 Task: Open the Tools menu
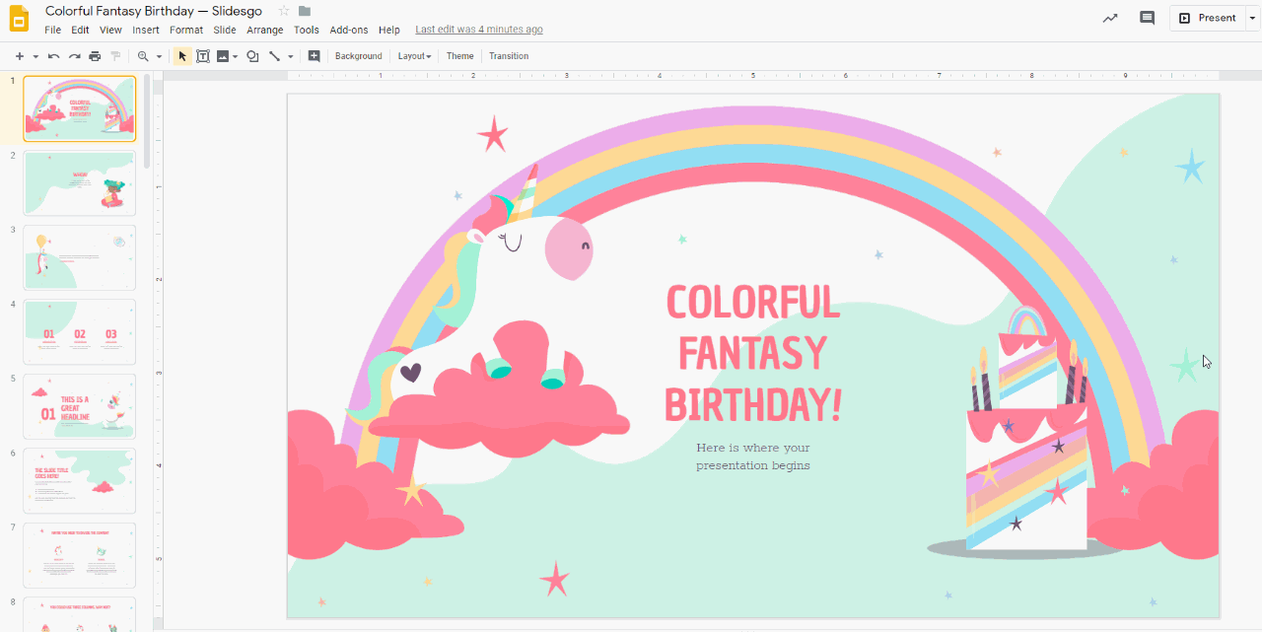pyautogui.click(x=307, y=30)
